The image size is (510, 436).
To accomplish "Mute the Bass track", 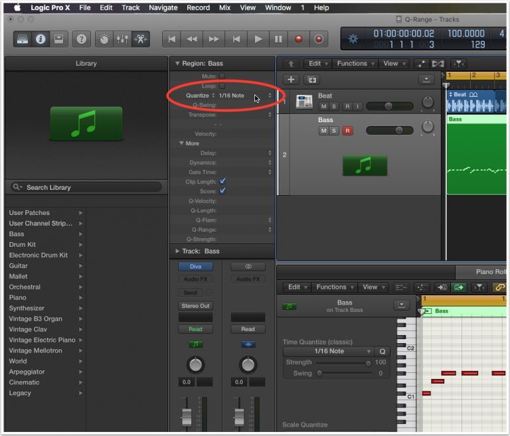I will (x=323, y=131).
